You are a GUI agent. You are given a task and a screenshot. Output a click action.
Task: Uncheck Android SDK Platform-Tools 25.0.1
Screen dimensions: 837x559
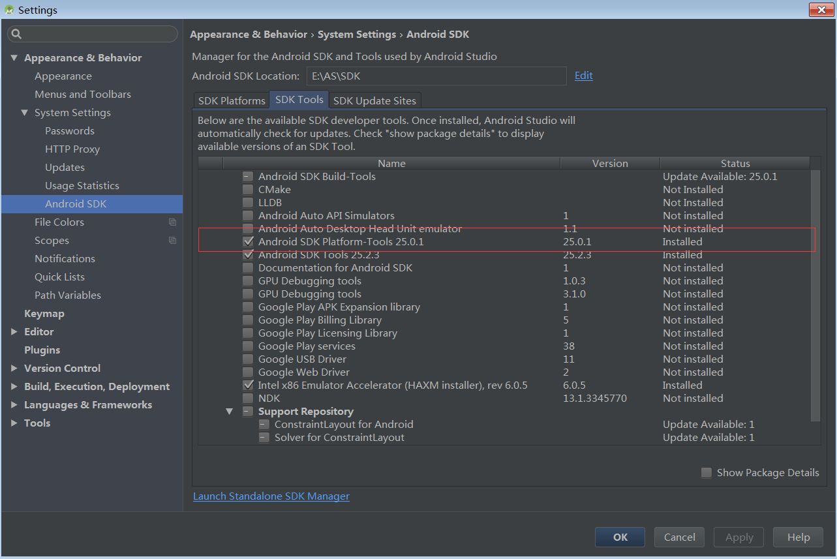(248, 242)
